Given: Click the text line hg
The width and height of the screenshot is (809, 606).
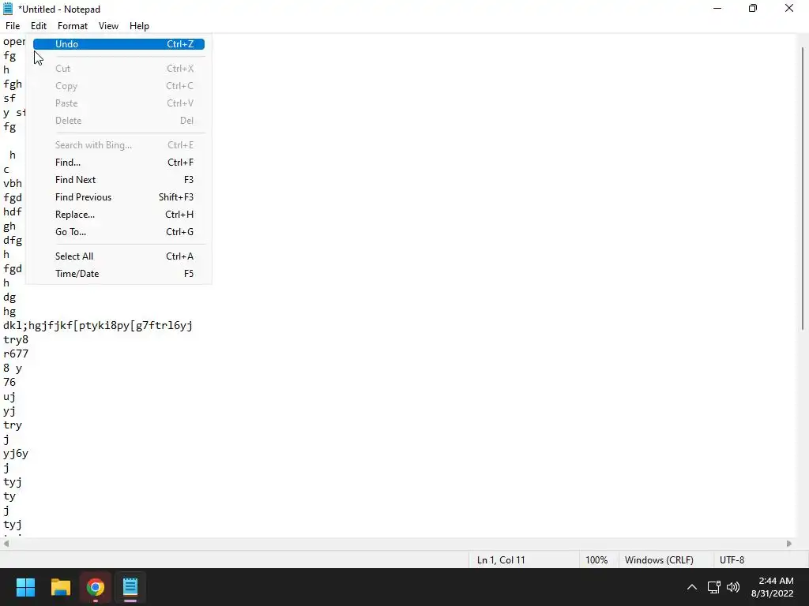Looking at the screenshot, I should click(x=9, y=312).
